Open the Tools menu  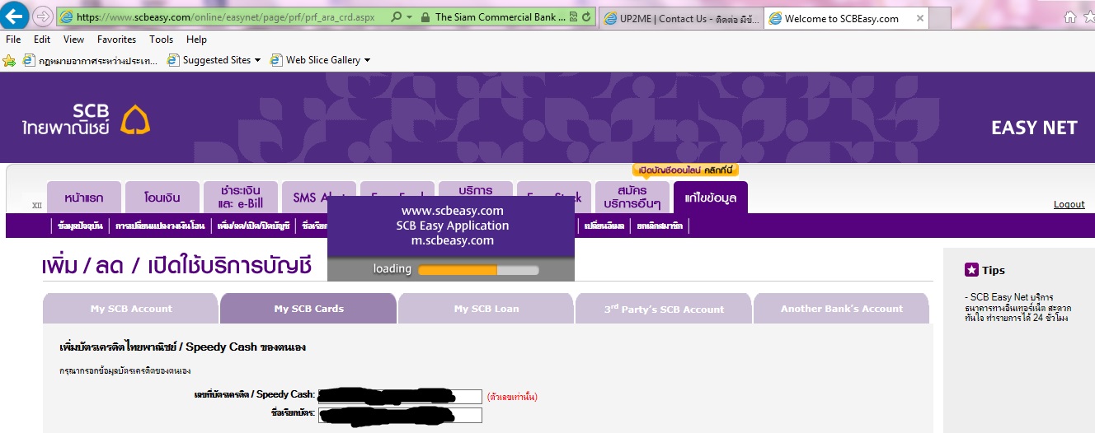click(162, 39)
